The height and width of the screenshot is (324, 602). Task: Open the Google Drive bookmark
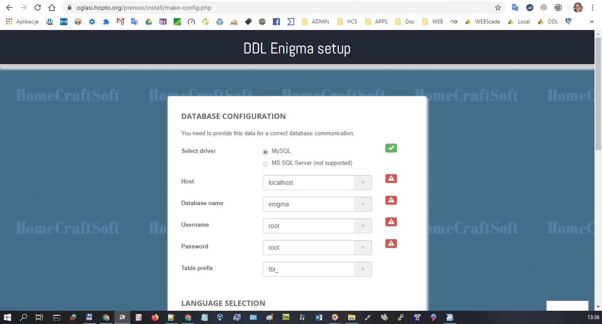click(x=149, y=21)
